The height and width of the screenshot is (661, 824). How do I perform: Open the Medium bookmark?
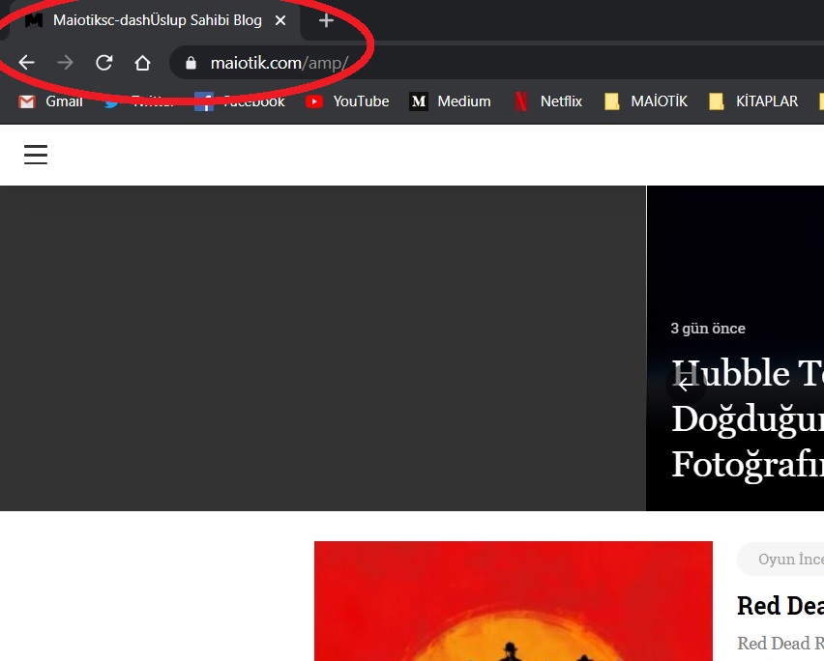[x=451, y=101]
